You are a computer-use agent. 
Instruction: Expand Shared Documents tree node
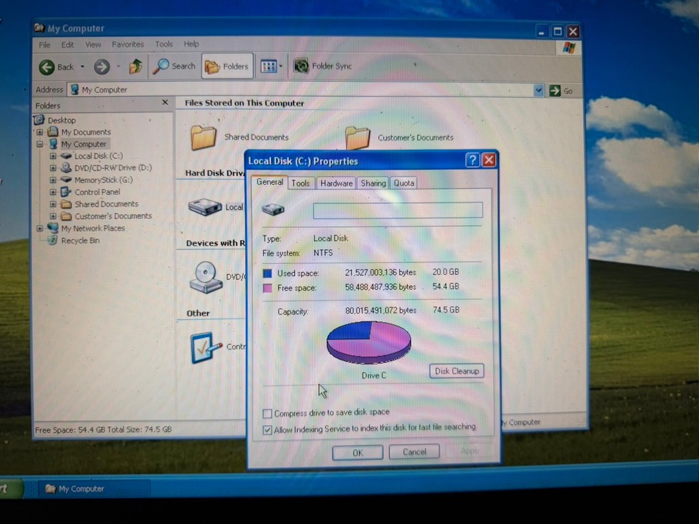click(x=53, y=204)
